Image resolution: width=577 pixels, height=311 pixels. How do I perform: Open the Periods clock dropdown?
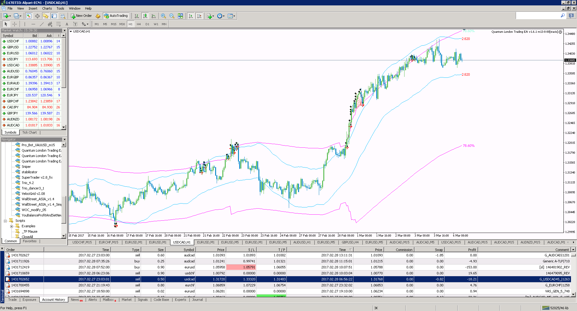pos(221,16)
